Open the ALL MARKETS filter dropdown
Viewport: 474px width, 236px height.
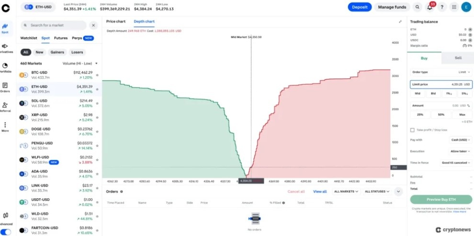coord(346,191)
